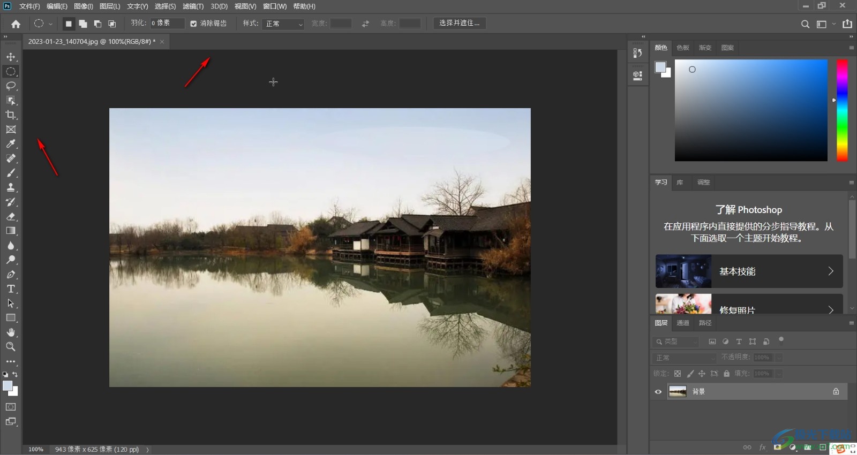The width and height of the screenshot is (857, 455).
Task: Select the Clone Stamp tool
Action: [x=11, y=187]
